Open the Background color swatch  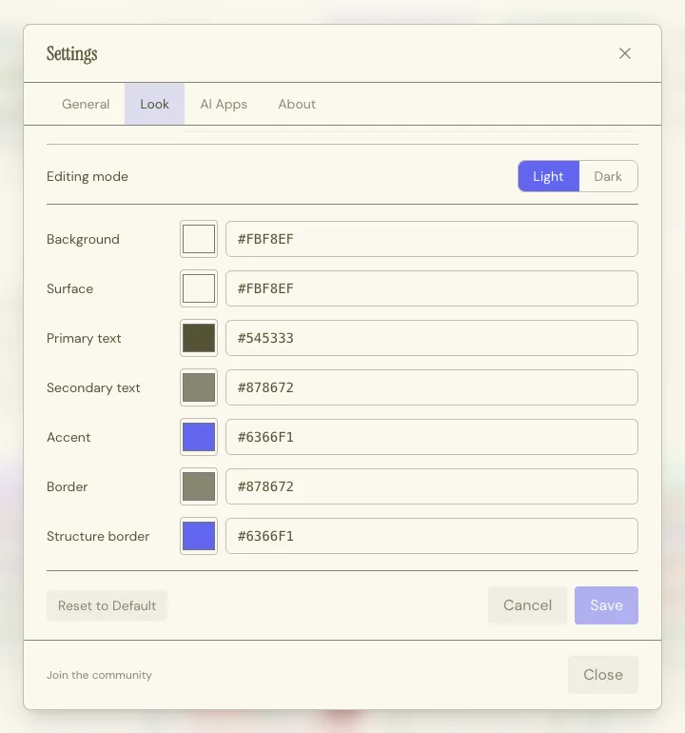click(199, 239)
